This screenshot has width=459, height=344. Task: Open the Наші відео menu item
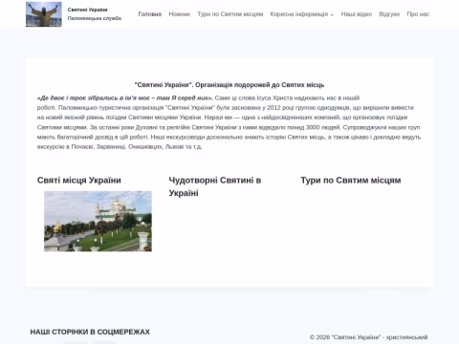[x=357, y=14]
